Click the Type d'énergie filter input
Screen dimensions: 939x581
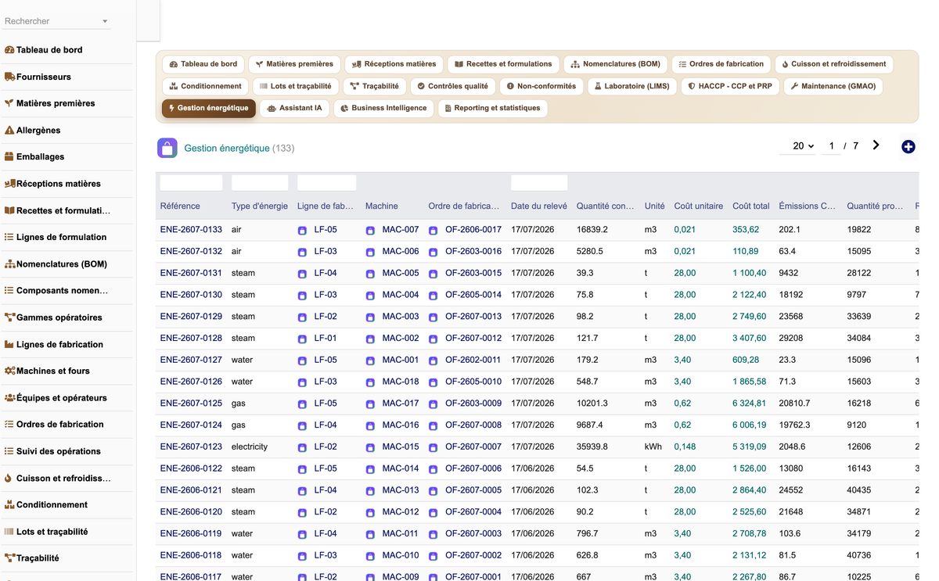coord(260,183)
